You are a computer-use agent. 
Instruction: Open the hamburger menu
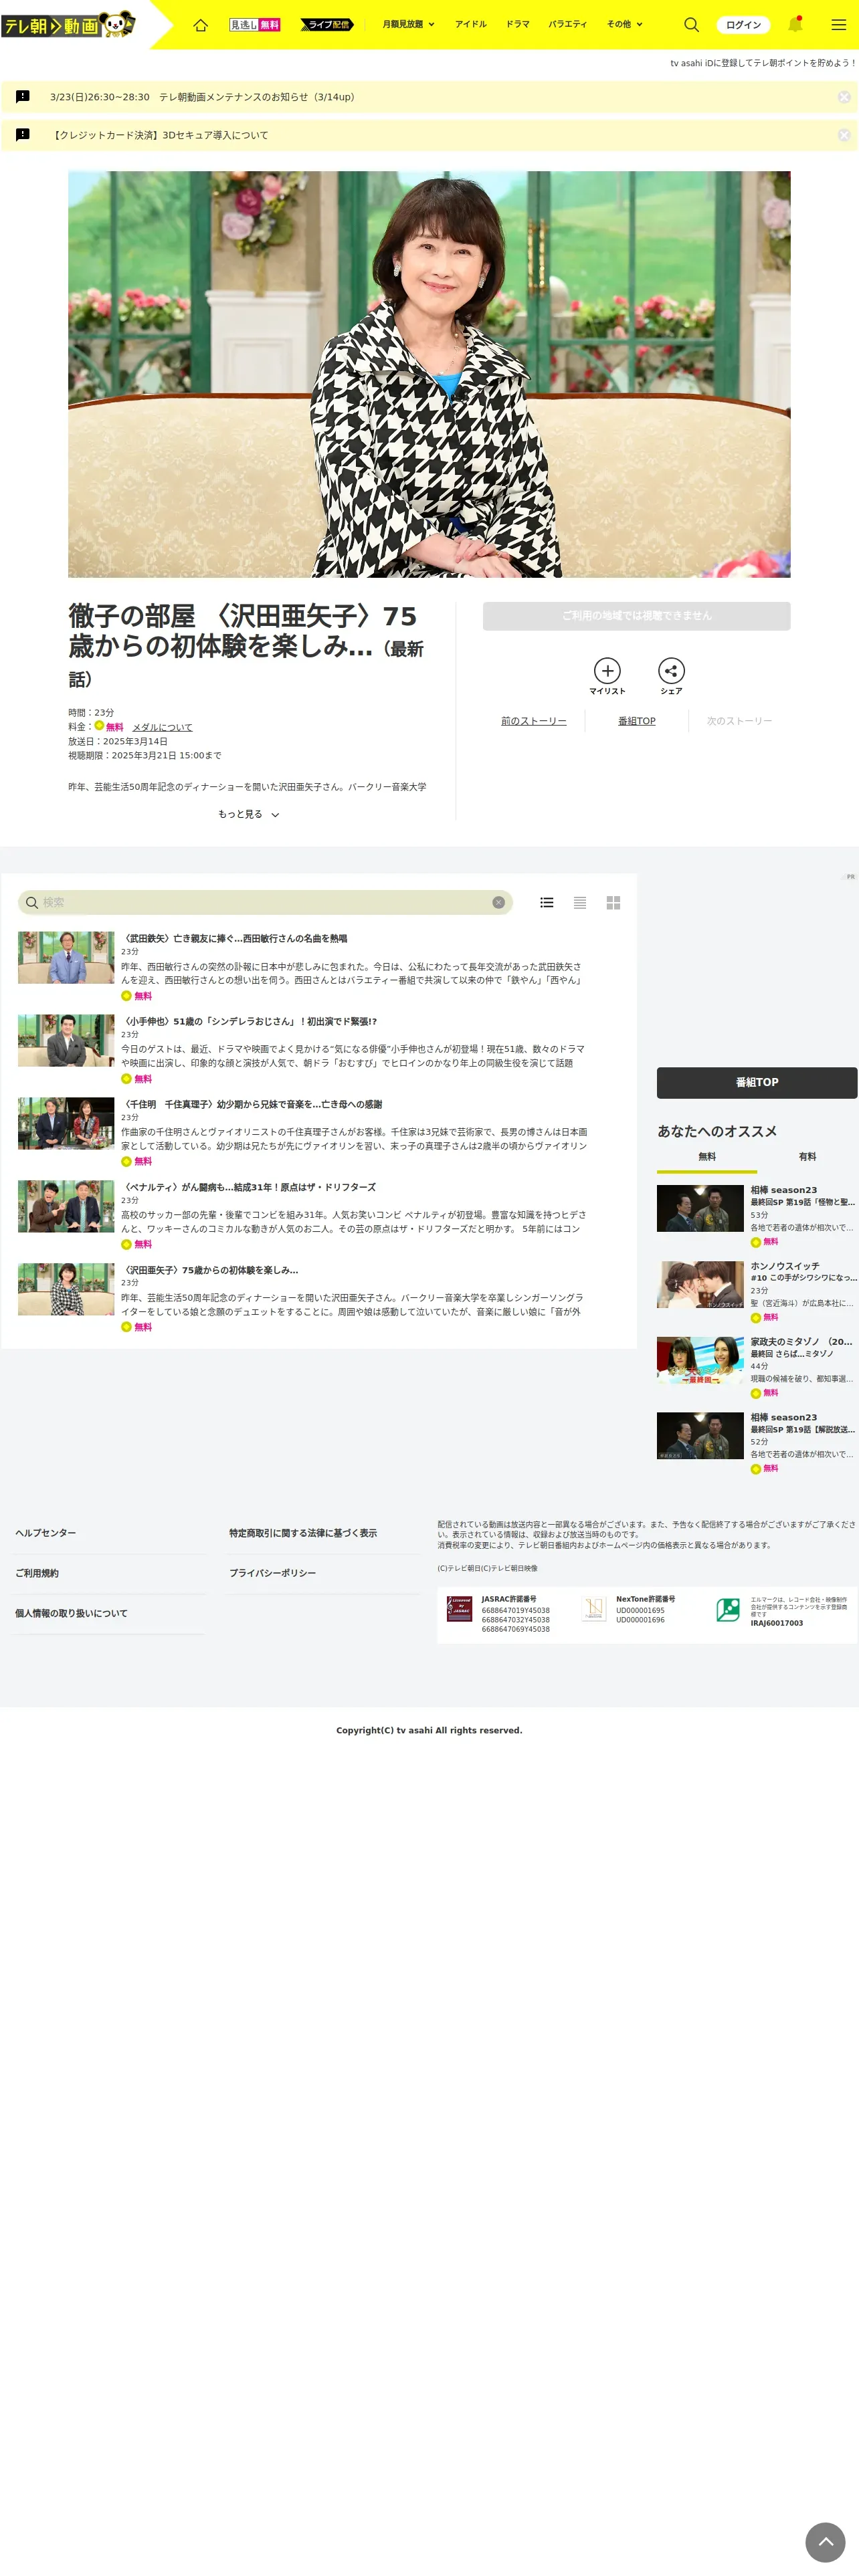(839, 25)
